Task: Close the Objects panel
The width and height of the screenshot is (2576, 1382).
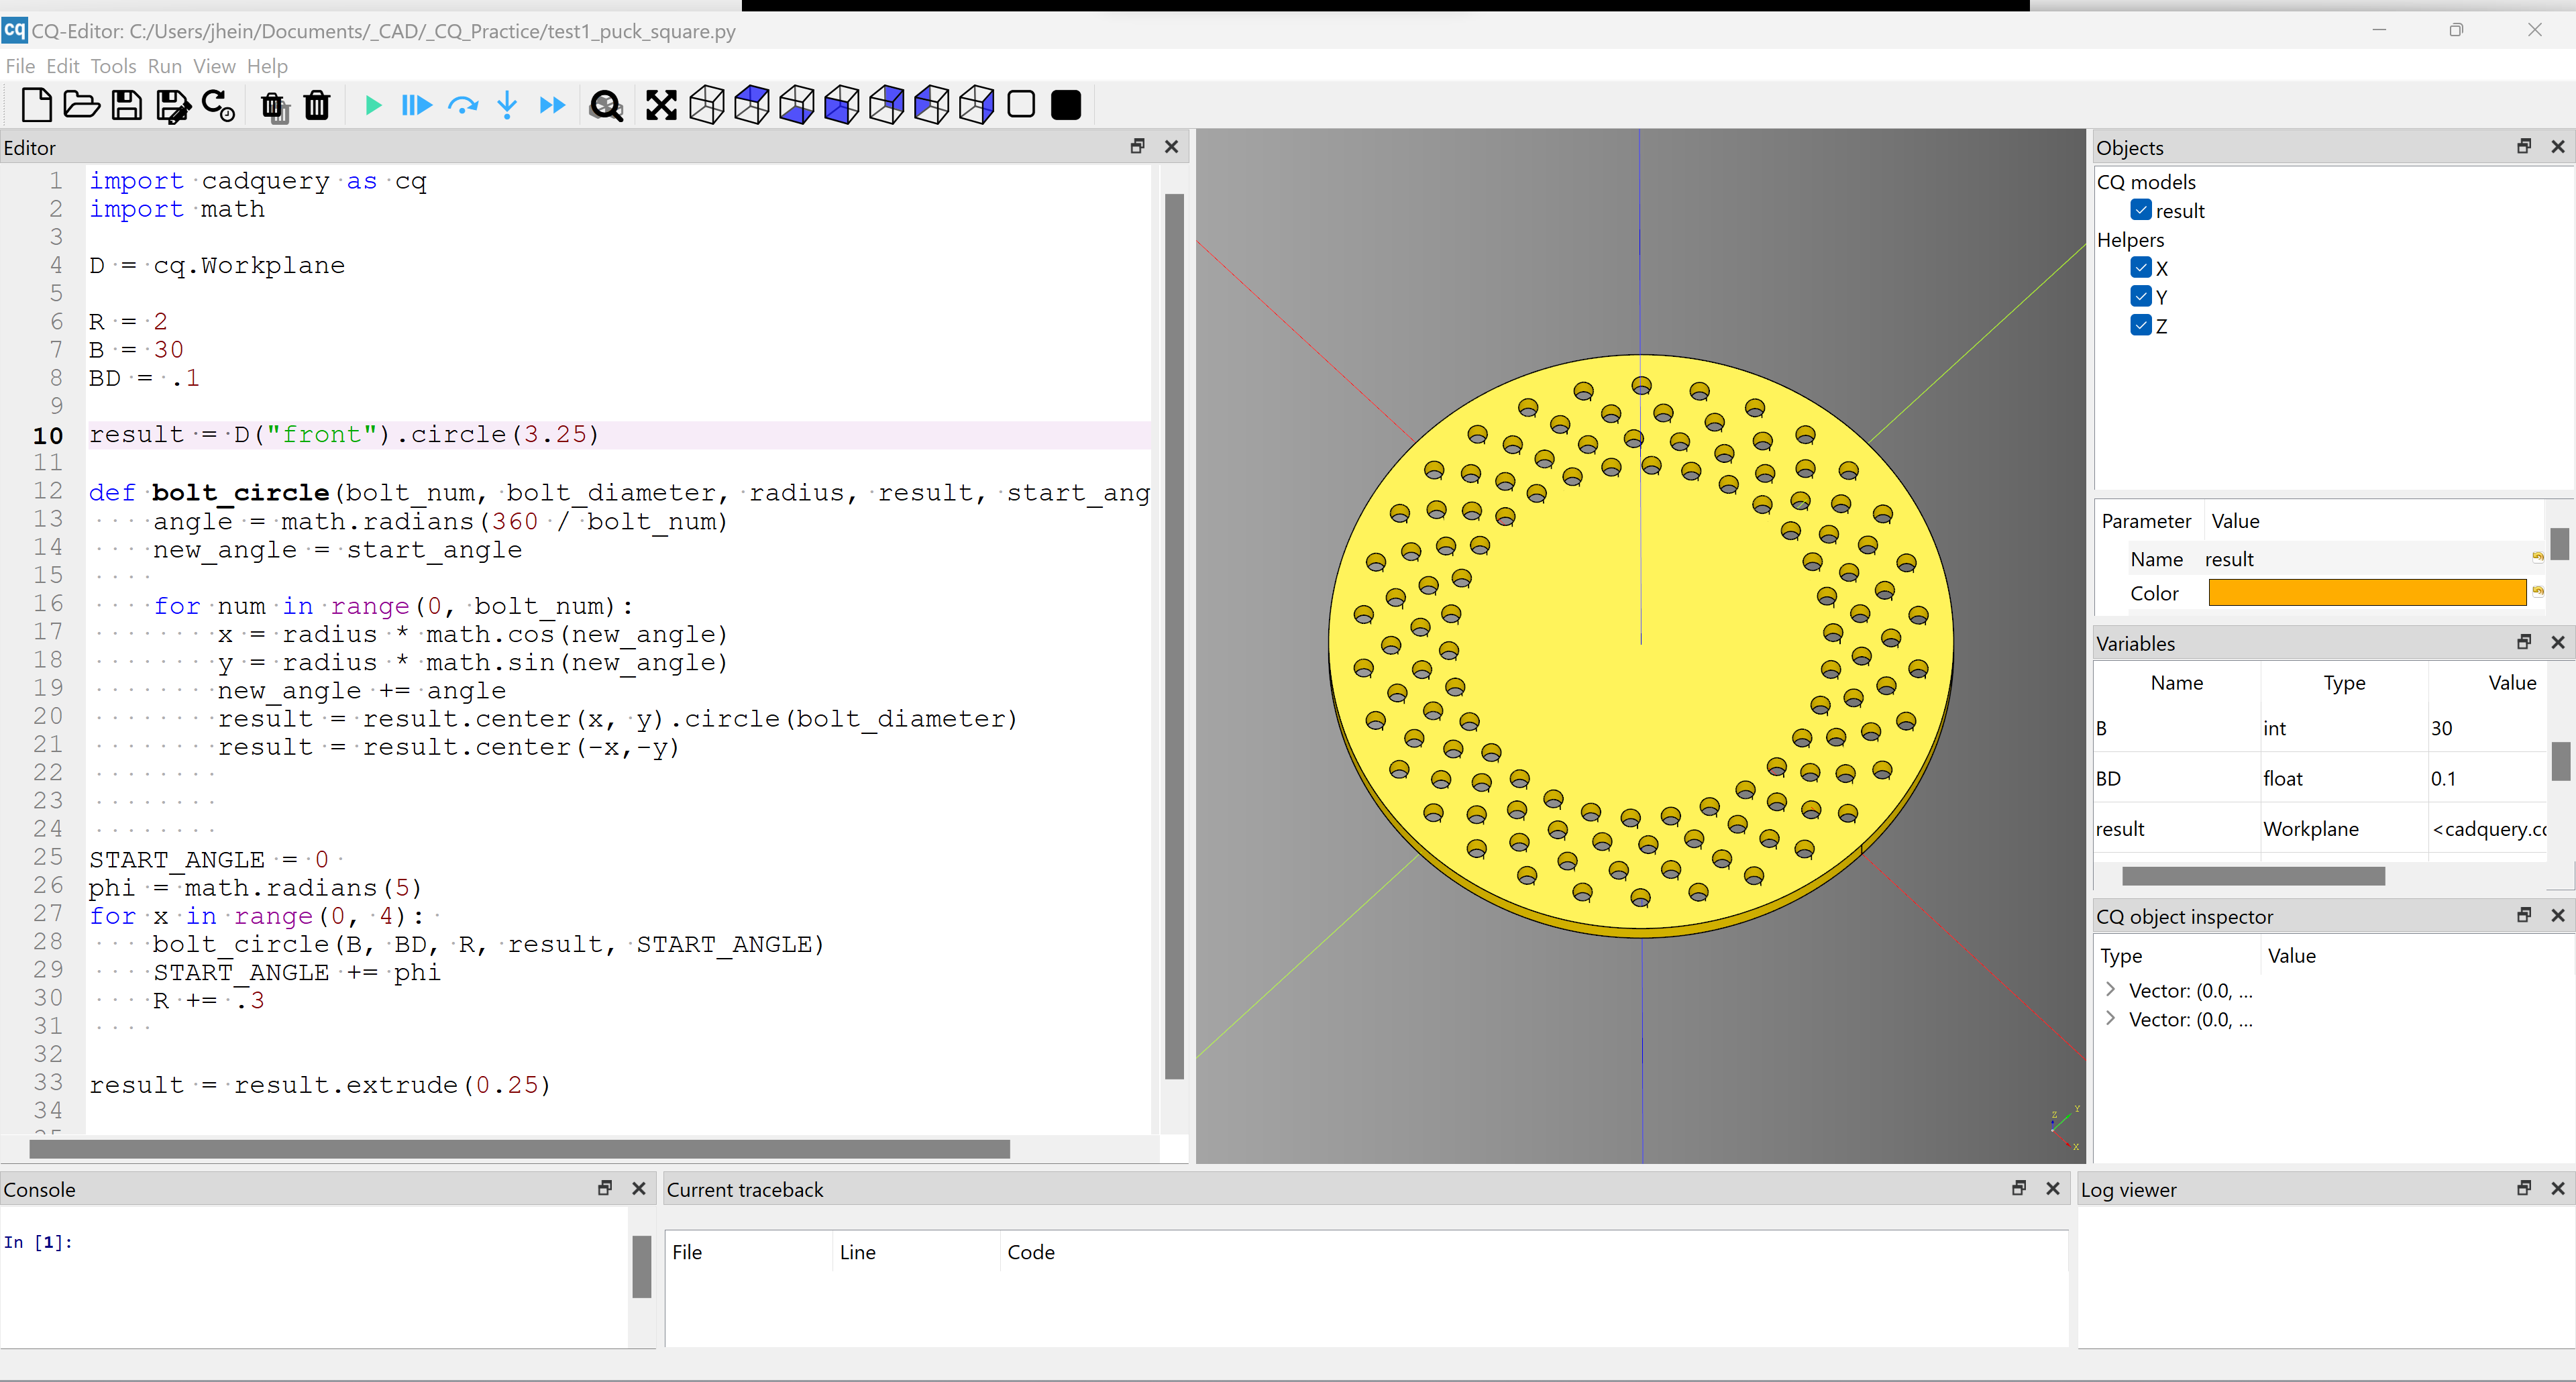Action: 2558,146
